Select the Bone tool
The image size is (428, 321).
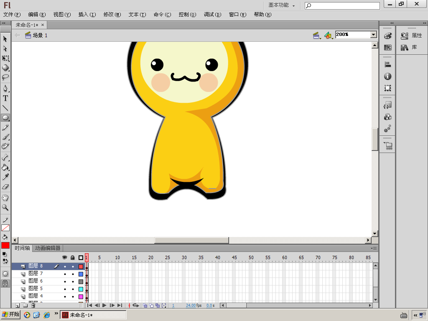pos(5,158)
